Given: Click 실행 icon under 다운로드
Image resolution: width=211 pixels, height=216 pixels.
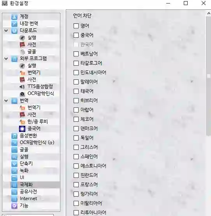Looking at the screenshot, I should (x=22, y=38).
